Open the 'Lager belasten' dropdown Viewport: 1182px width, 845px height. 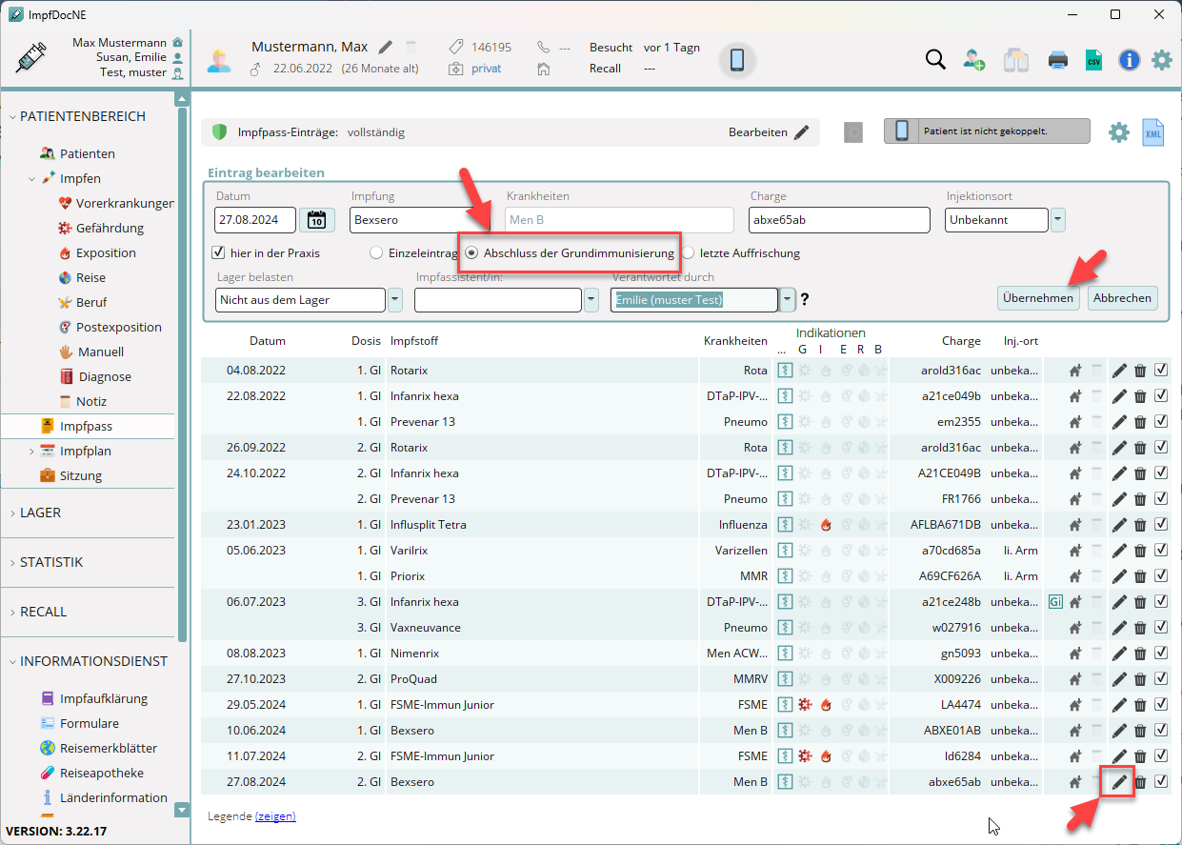click(x=394, y=300)
